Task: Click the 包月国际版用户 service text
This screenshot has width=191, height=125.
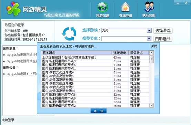Action: (34, 35)
